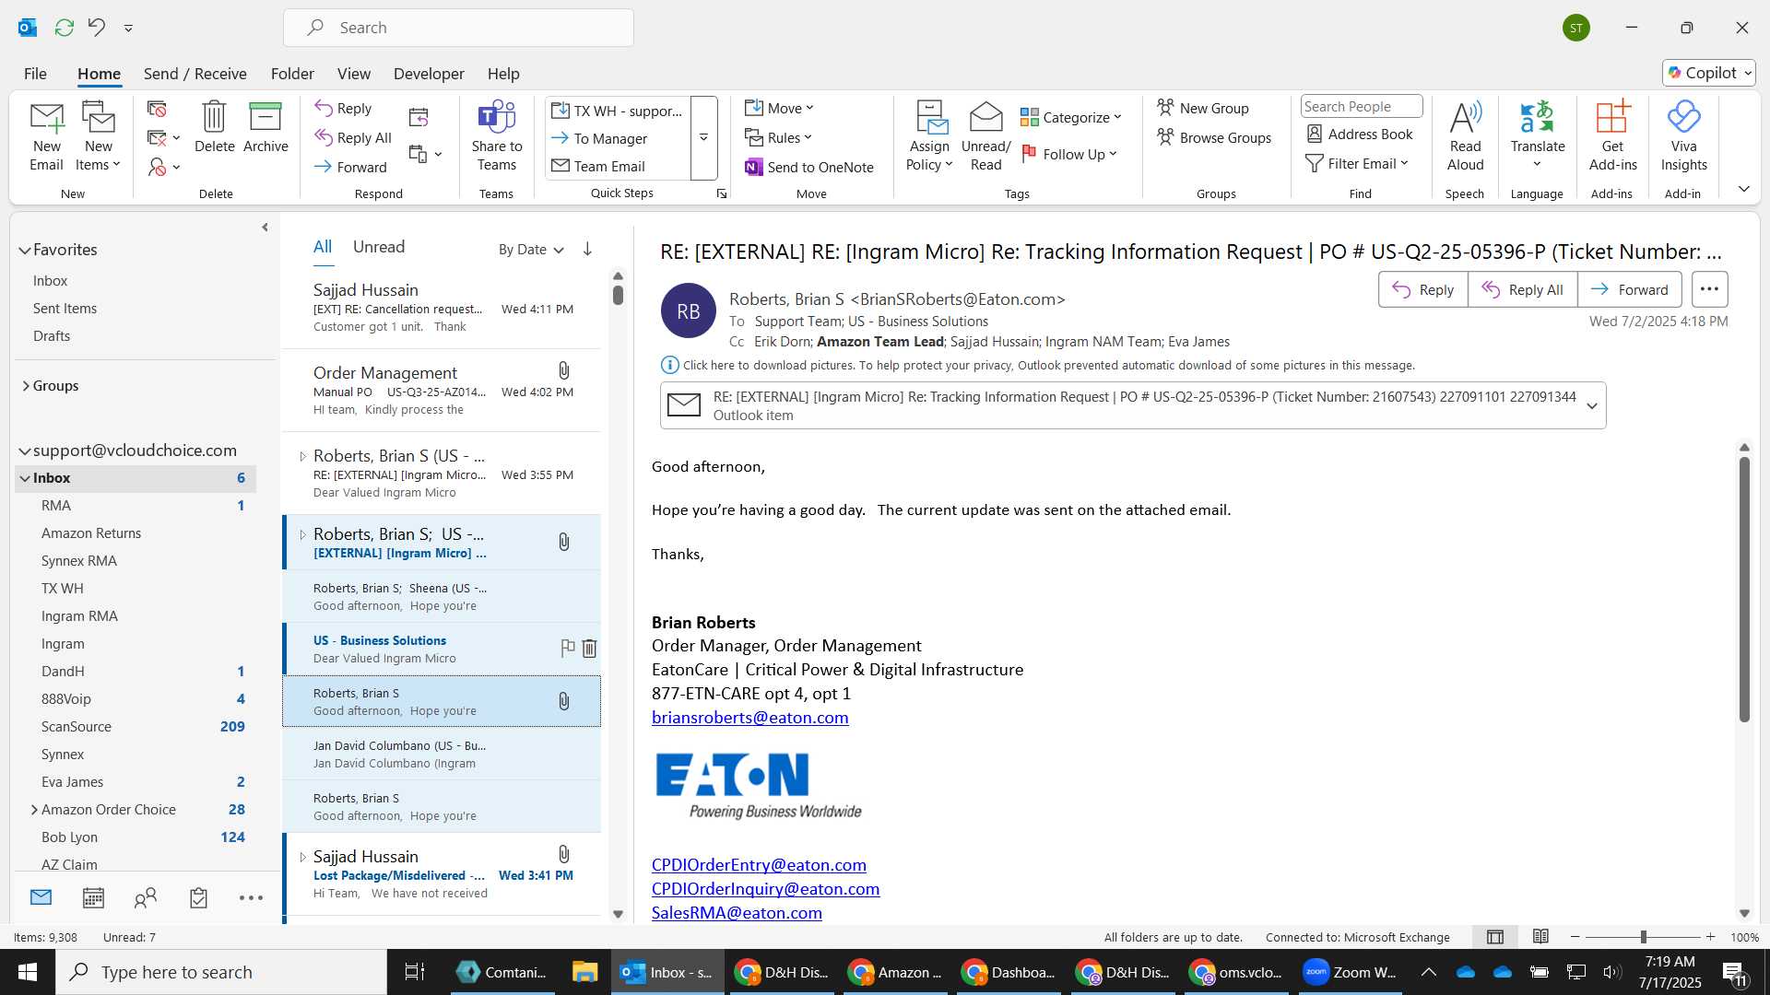This screenshot has width=1770, height=995.
Task: Open the Copilot dropdown
Action: 1709,73
